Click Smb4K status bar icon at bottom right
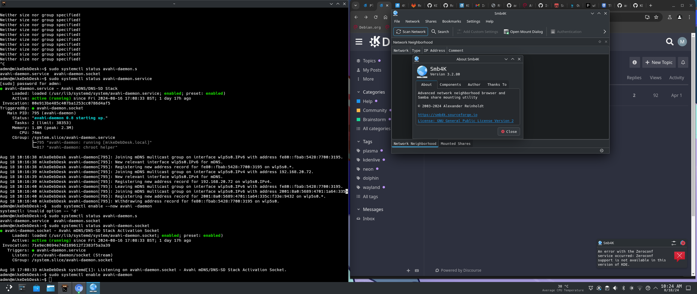The image size is (697, 294). click(x=601, y=151)
